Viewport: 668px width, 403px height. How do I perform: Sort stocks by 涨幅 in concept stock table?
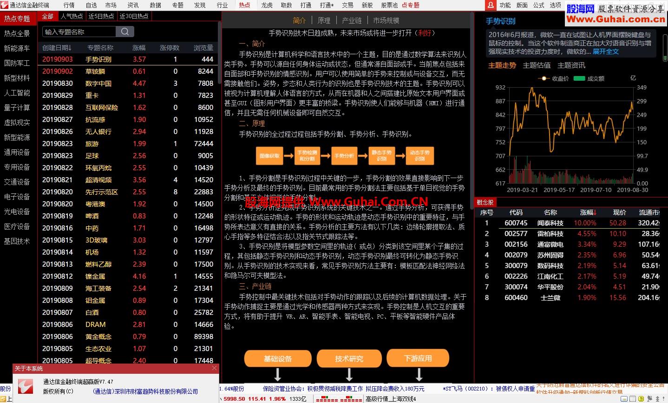(x=588, y=212)
